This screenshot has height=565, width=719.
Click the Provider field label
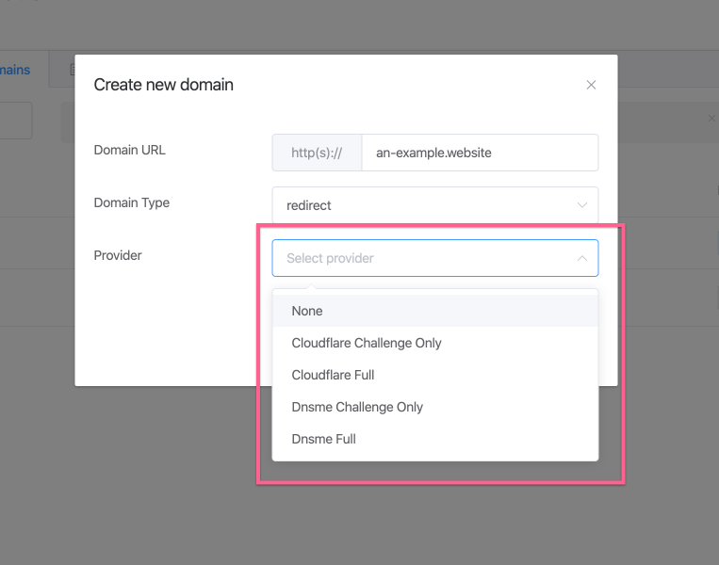pos(118,255)
